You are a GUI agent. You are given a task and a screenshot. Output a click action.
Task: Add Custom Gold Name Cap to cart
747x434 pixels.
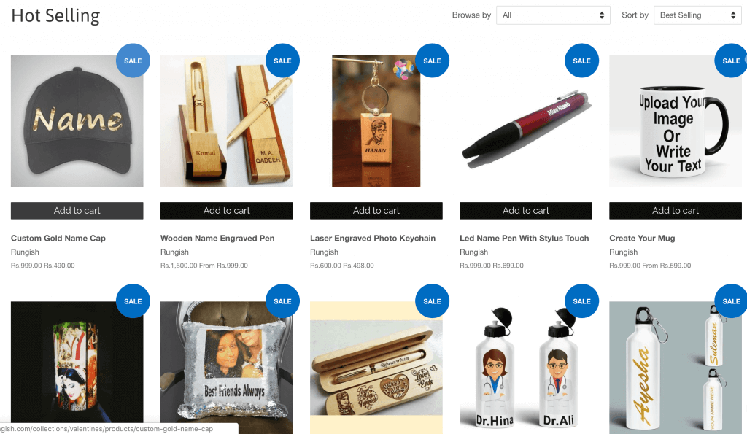pos(77,211)
